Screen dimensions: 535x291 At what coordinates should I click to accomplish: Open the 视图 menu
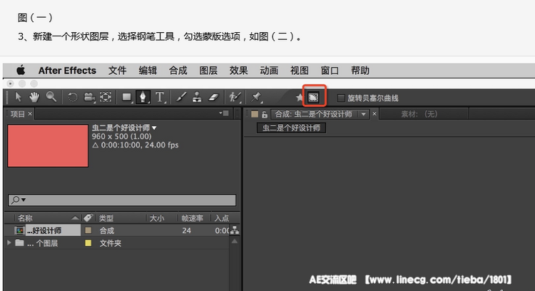click(299, 71)
